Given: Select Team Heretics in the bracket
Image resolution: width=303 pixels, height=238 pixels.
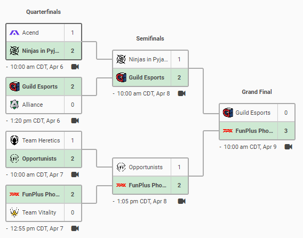Looking at the screenshot, I should point(41,140).
